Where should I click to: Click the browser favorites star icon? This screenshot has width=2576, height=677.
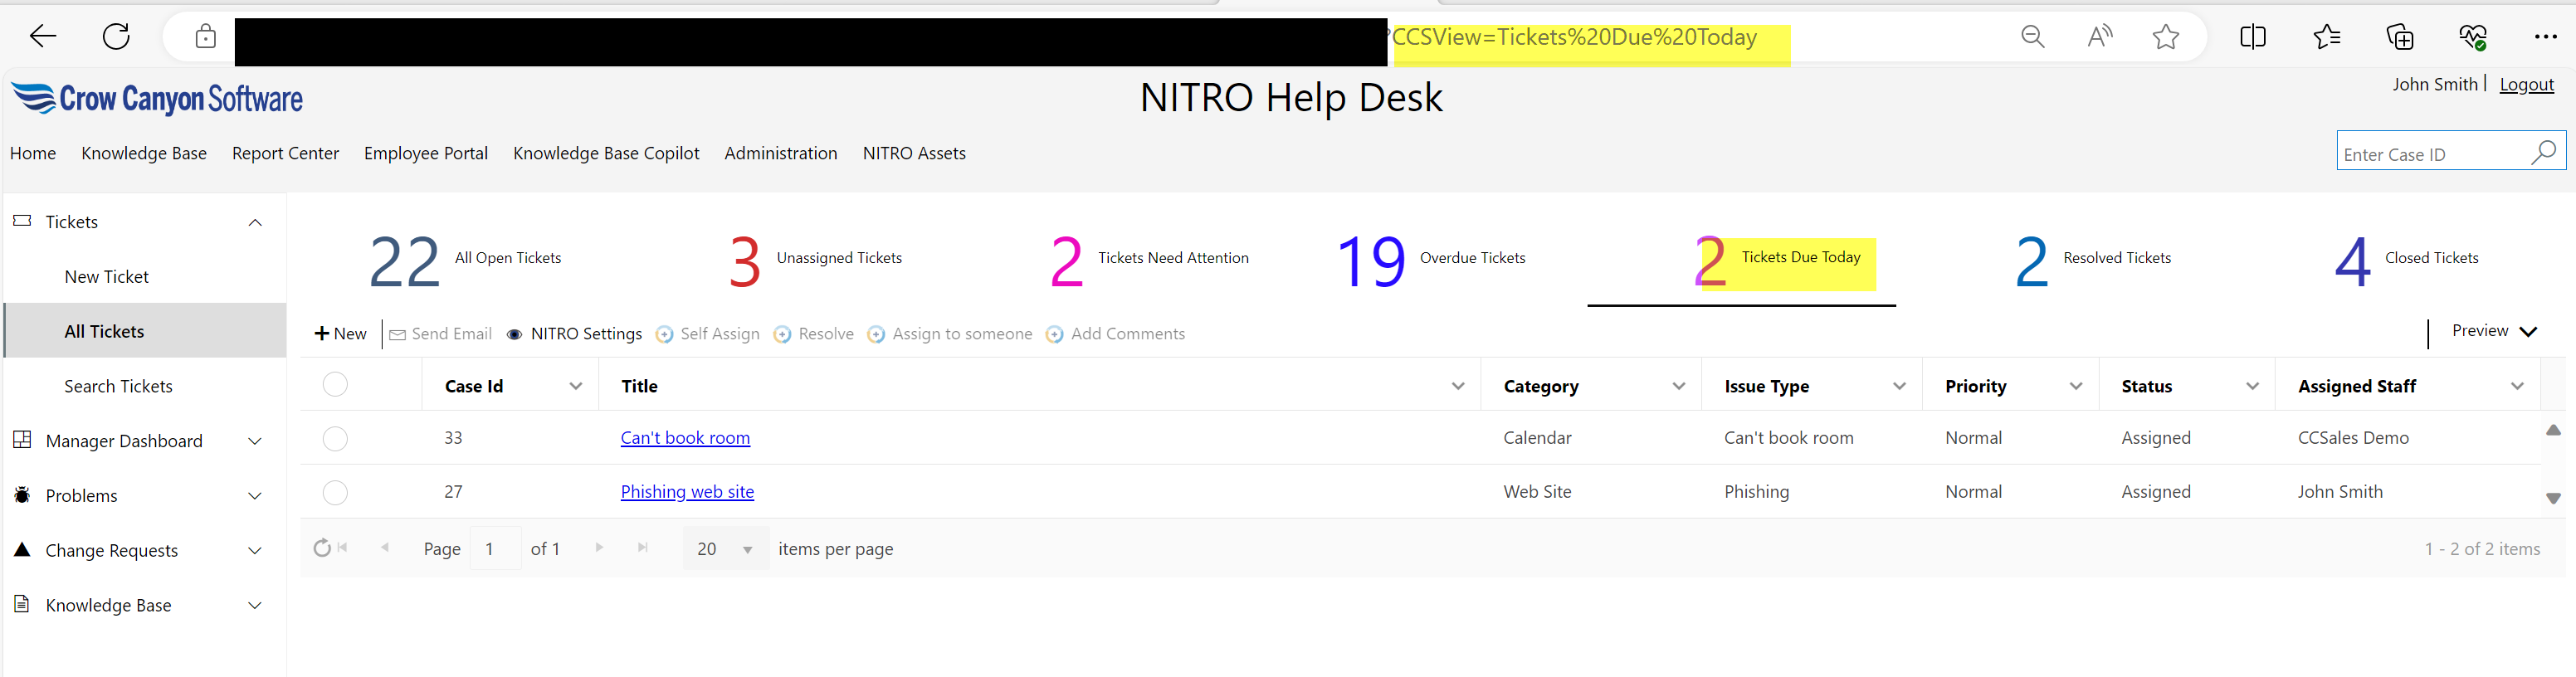tap(2165, 38)
